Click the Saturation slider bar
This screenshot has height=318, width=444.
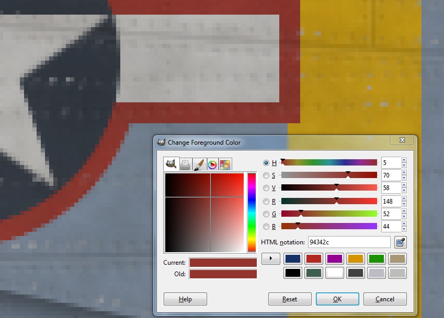[x=329, y=175]
